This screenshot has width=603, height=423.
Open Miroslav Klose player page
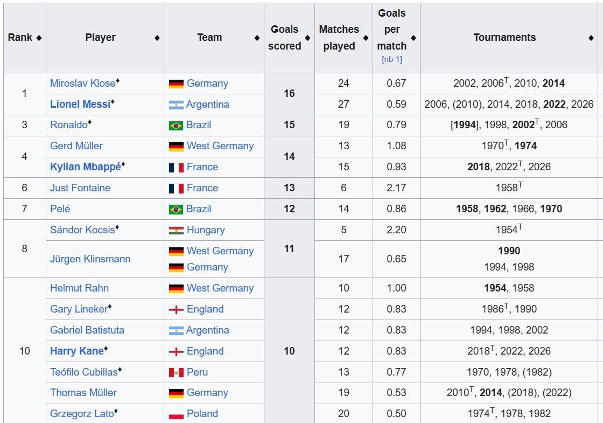[x=83, y=83]
